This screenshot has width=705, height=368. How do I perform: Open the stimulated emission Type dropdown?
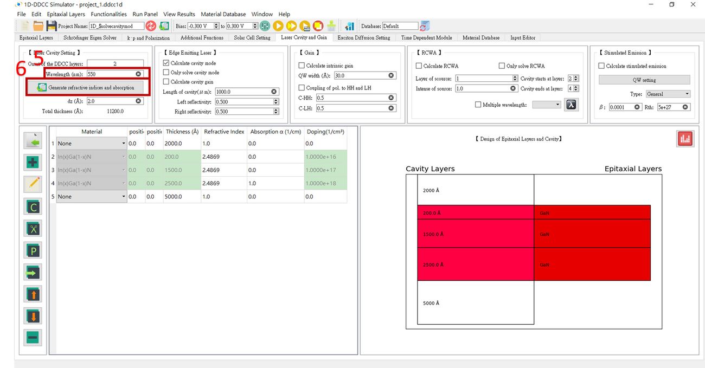coord(667,94)
